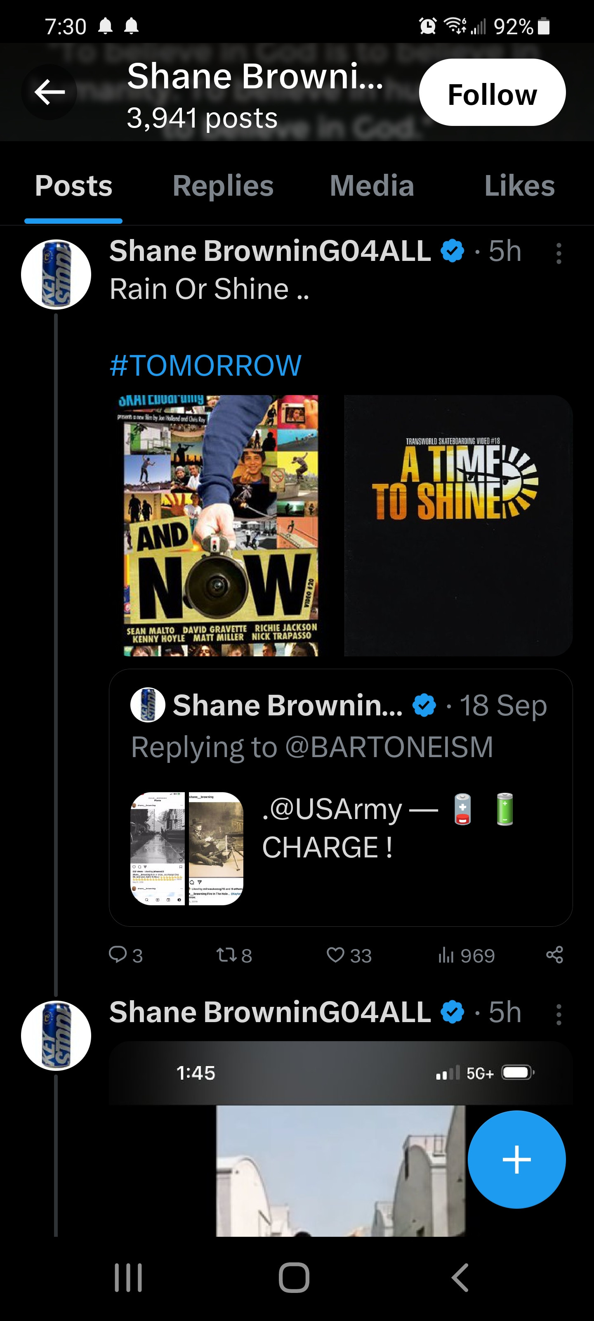Open the And Now video cover image

click(x=221, y=525)
